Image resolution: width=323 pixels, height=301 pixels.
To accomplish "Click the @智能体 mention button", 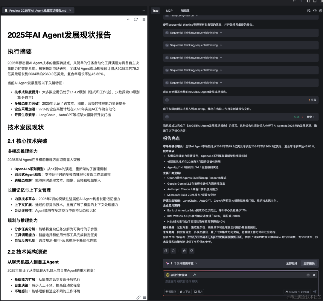I will point(171,291).
